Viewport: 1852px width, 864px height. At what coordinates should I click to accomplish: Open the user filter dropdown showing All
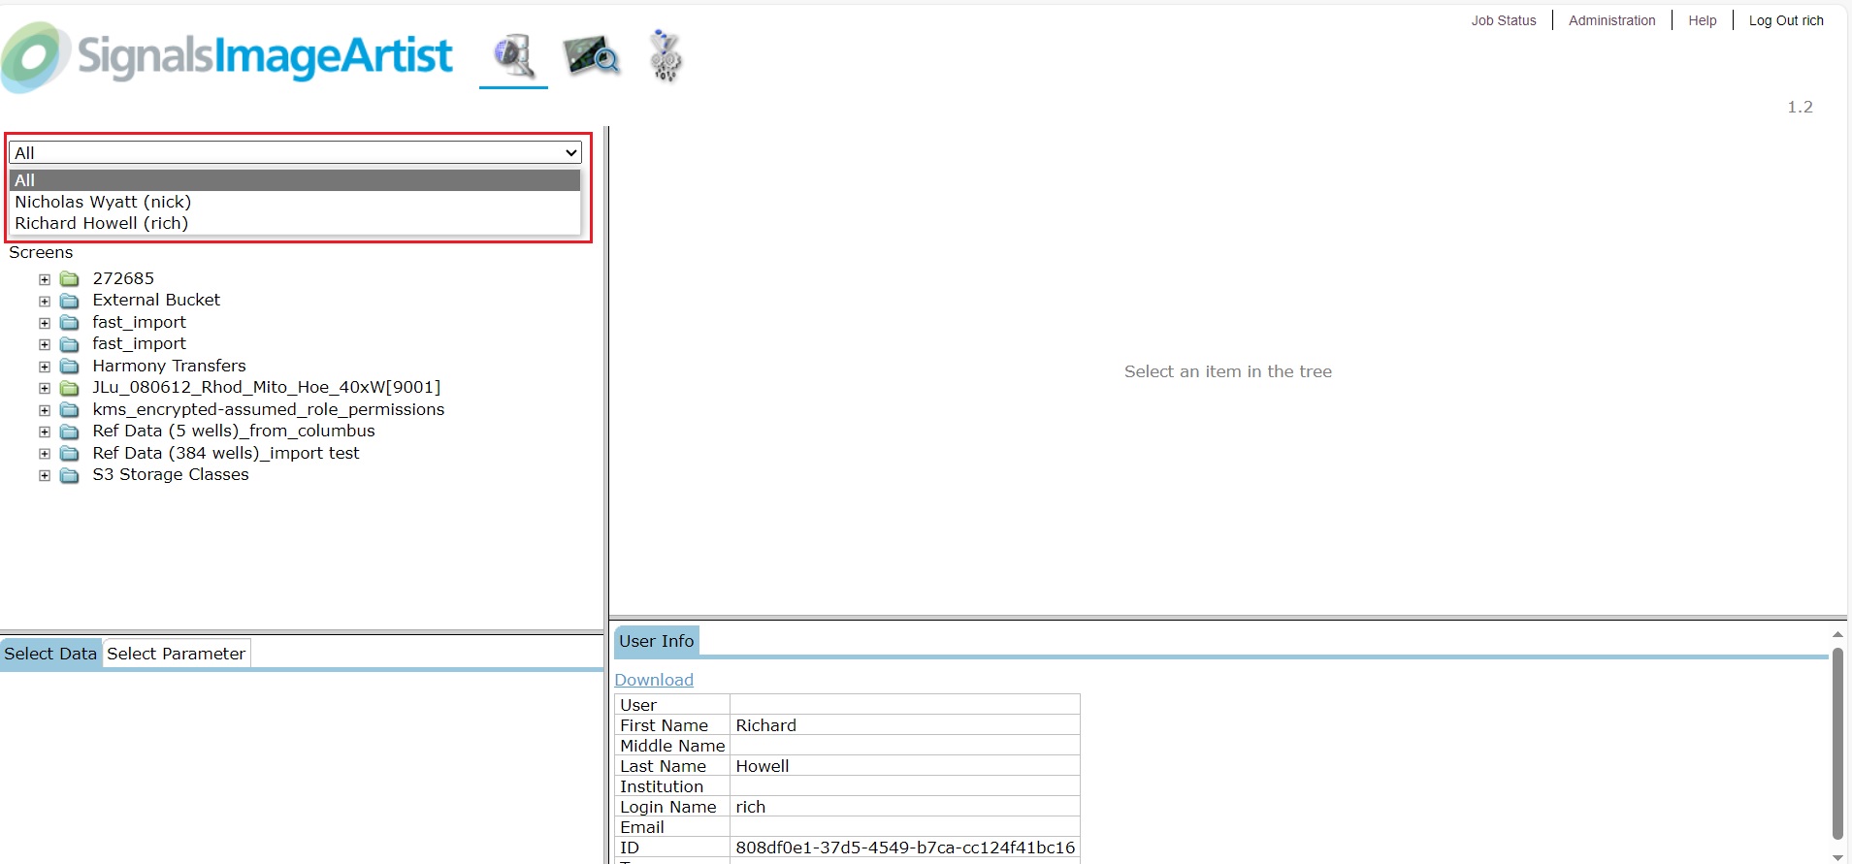(x=295, y=153)
